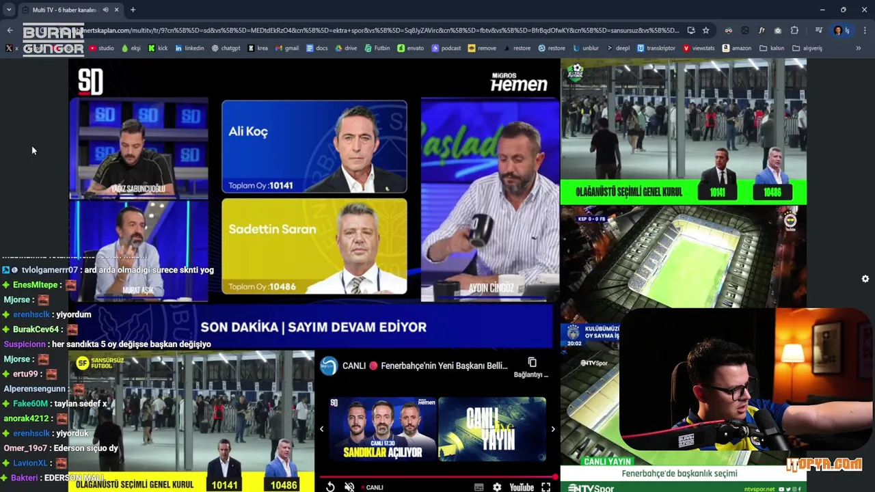Open the gmail bookmark
The width and height of the screenshot is (875, 492).
tap(287, 48)
